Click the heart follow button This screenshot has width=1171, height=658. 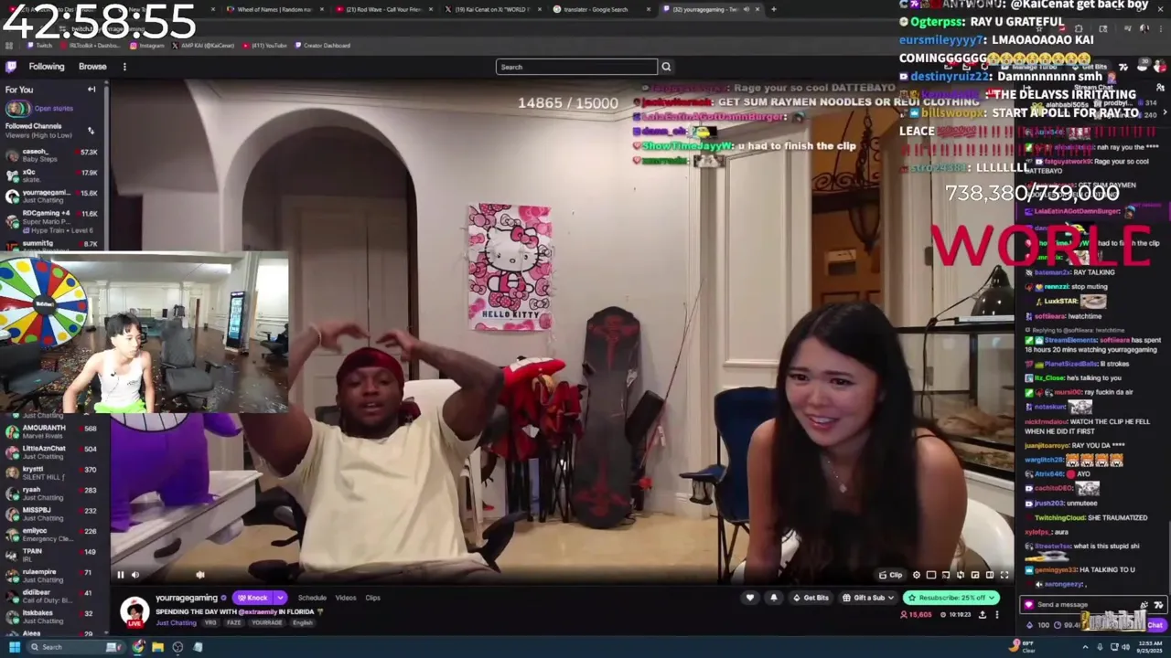pyautogui.click(x=750, y=598)
